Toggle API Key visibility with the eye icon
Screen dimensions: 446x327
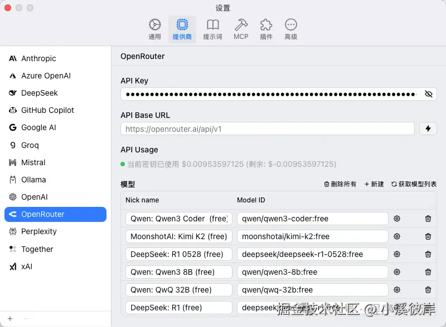(x=428, y=93)
